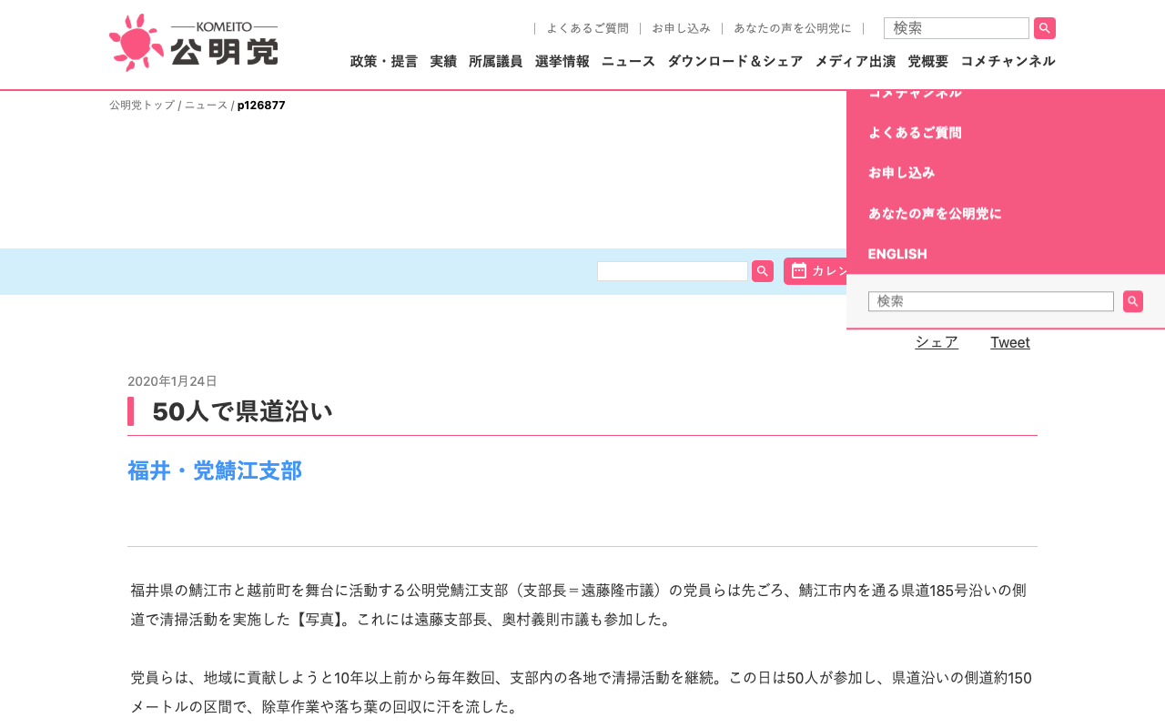Screen dimensions: 1165x728
Task: Click the subtitle 福井・党鯖江支部
Action: [215, 470]
